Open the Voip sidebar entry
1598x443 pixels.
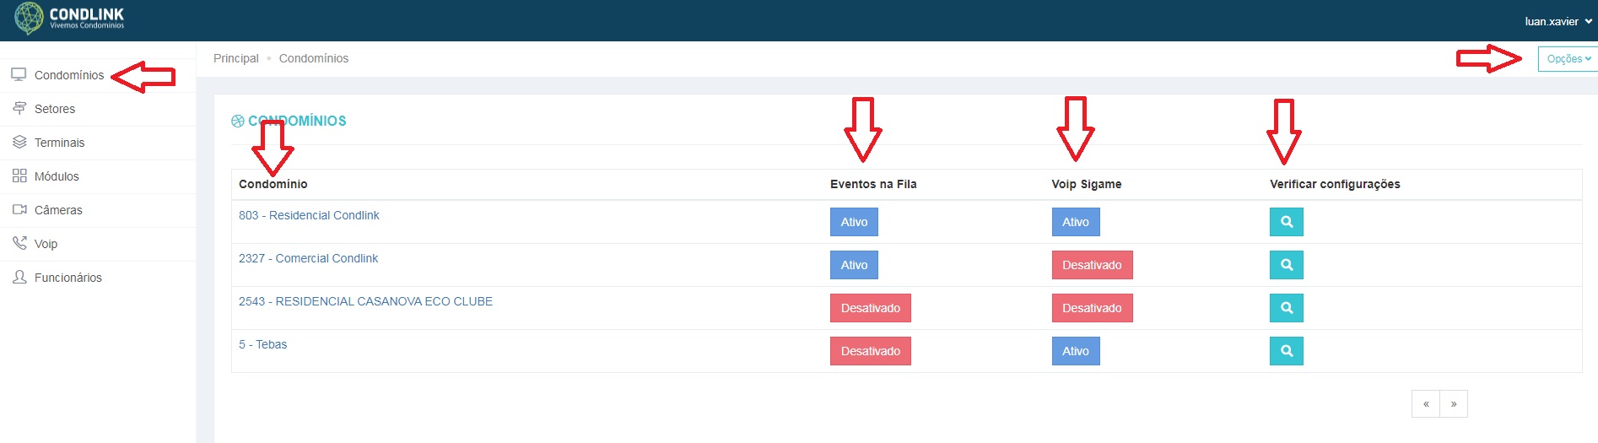tap(46, 244)
